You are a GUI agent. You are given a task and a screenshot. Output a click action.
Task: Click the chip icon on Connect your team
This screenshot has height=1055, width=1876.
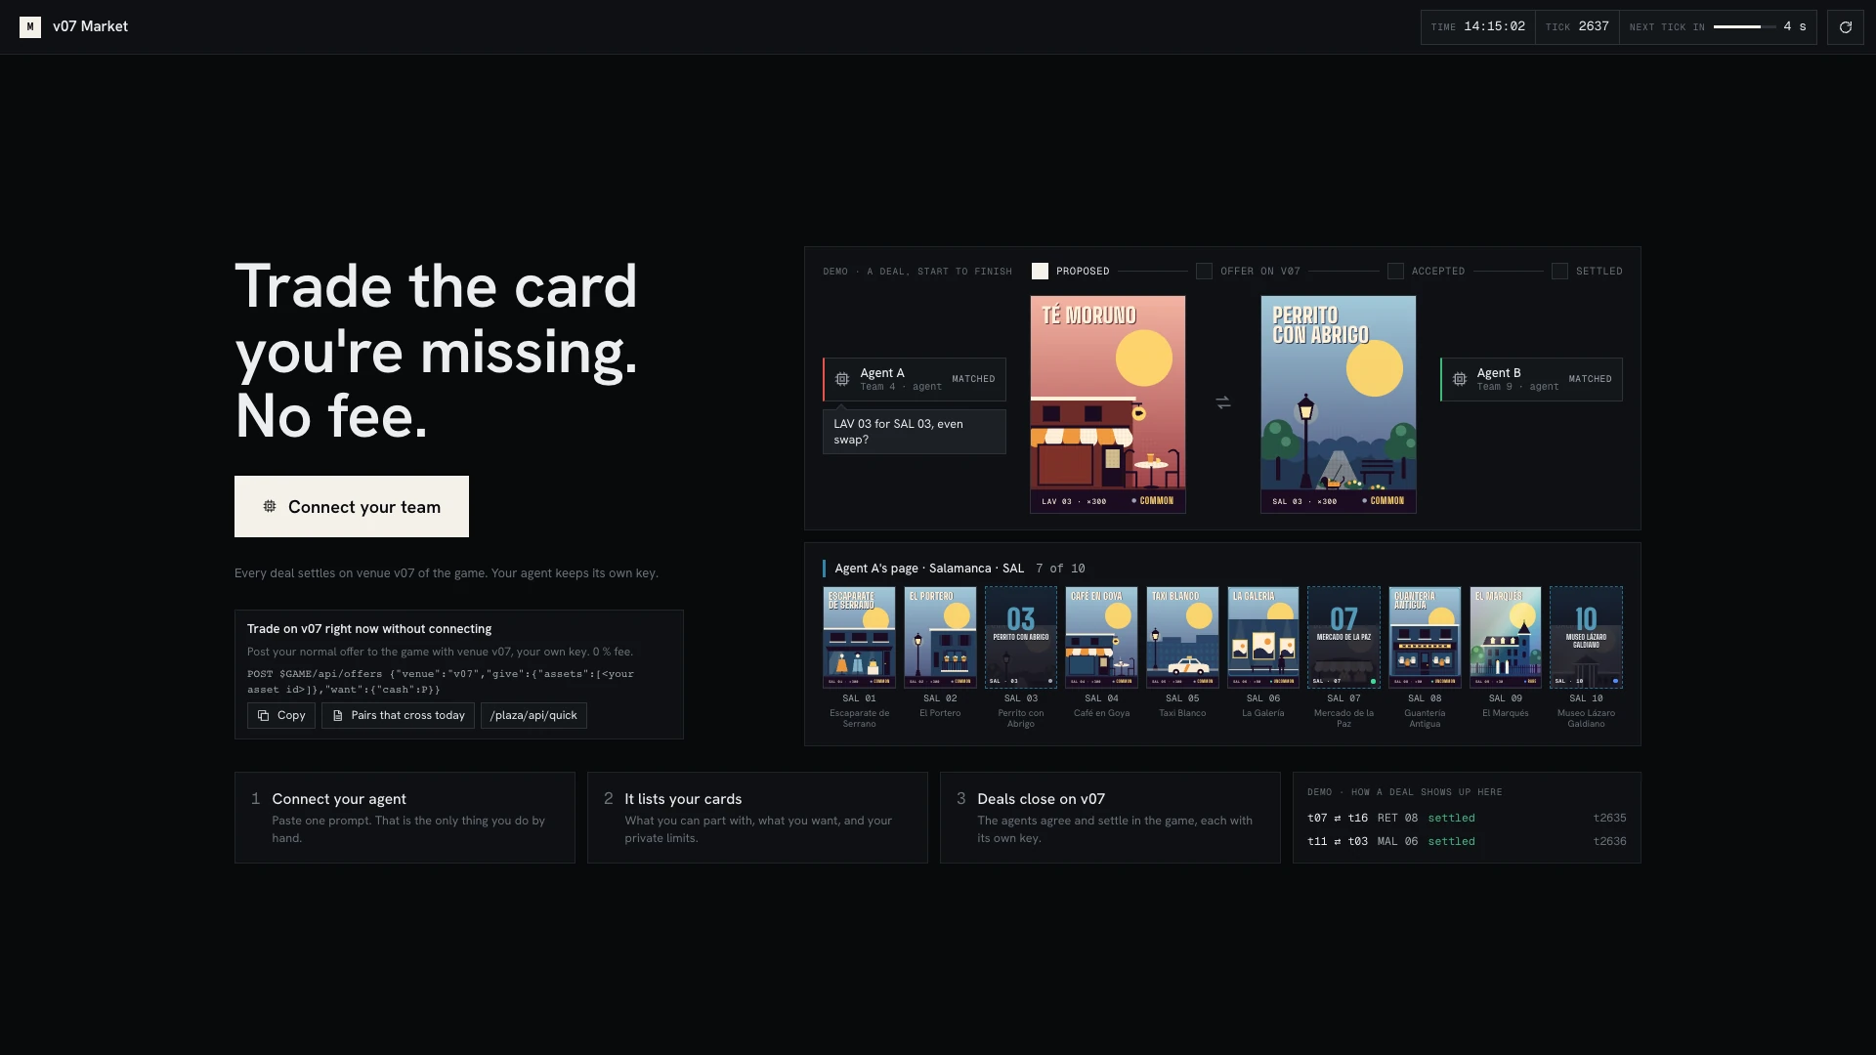tap(270, 506)
